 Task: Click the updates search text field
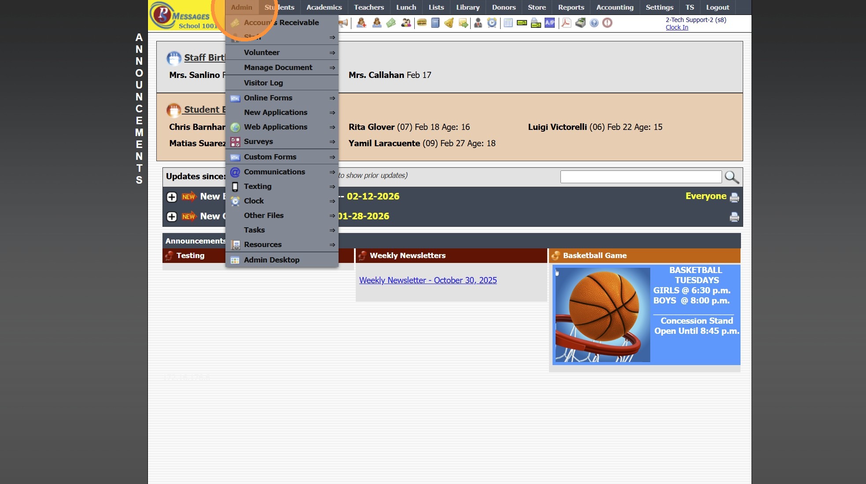click(641, 177)
